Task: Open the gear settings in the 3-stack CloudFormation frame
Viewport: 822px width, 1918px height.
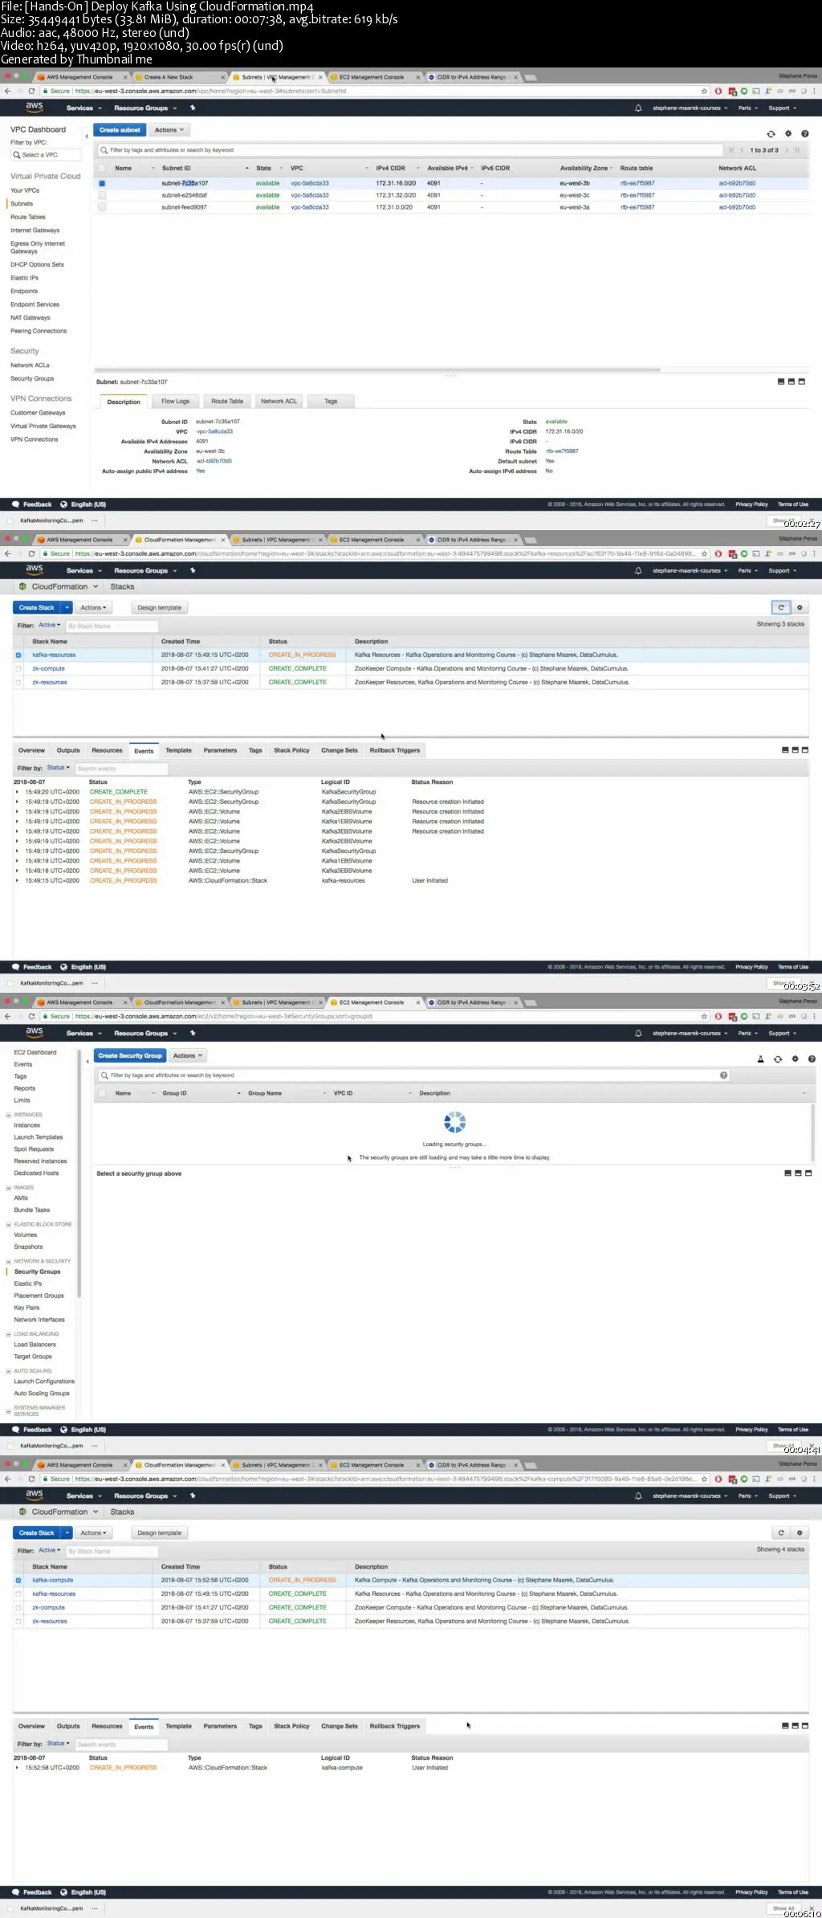Action: [800, 608]
